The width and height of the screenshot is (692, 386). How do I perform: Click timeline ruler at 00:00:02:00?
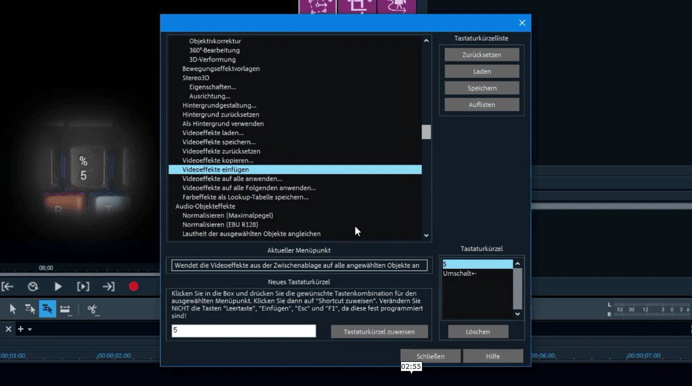click(114, 356)
